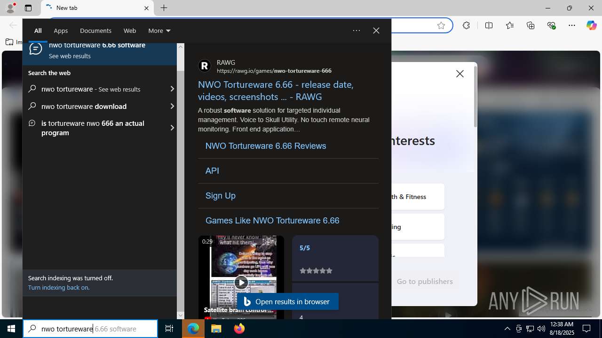This screenshot has width=602, height=338.
Task: Add this page to favorites star icon
Action: (x=441, y=25)
